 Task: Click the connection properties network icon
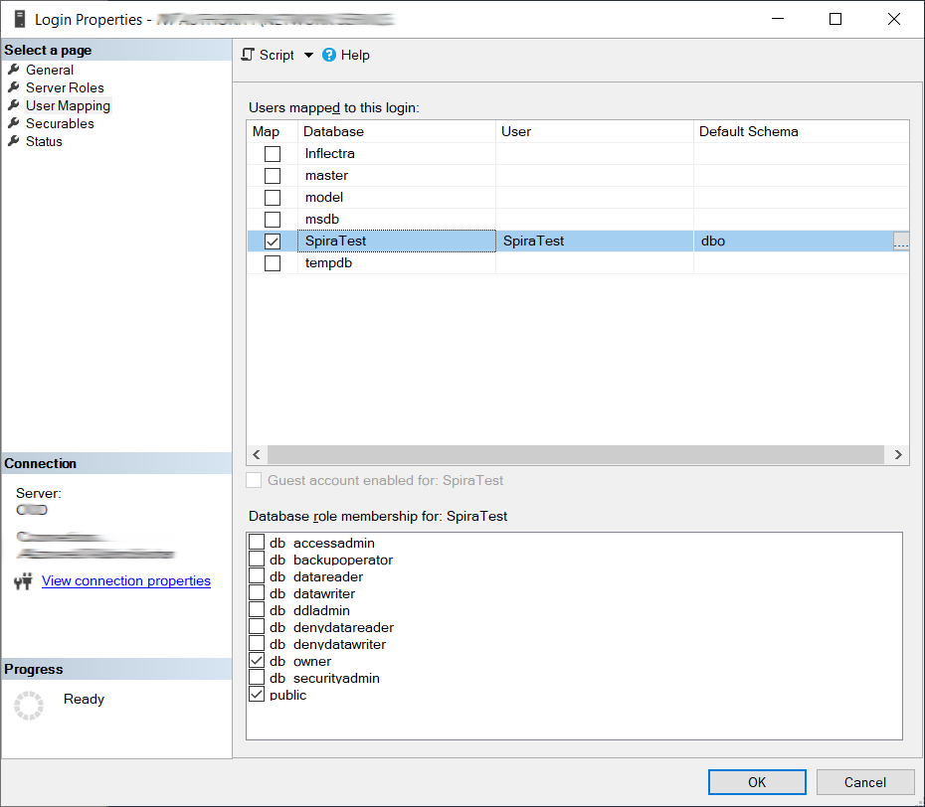(24, 581)
